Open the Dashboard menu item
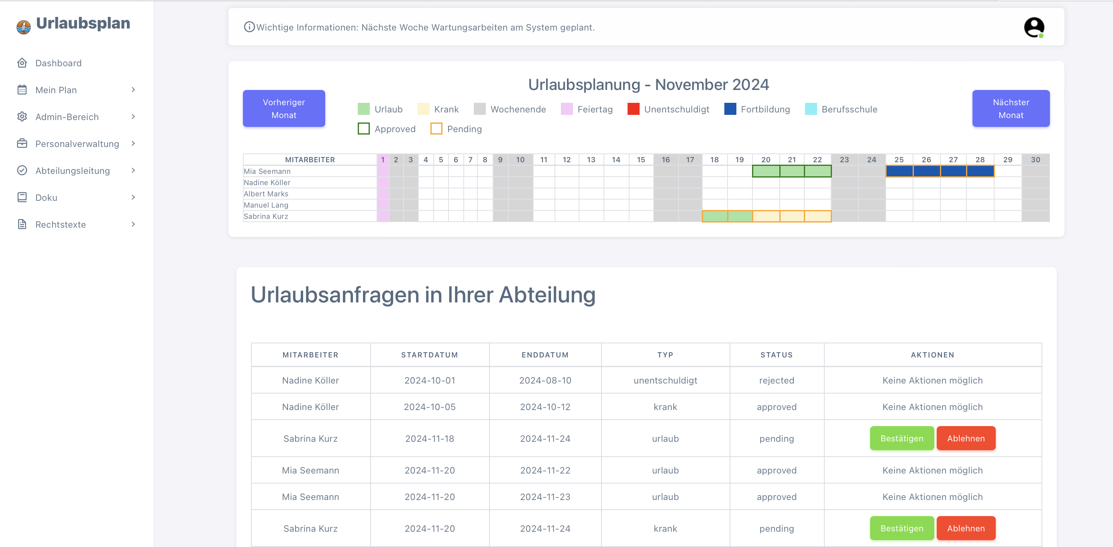The width and height of the screenshot is (1113, 547). coord(58,63)
